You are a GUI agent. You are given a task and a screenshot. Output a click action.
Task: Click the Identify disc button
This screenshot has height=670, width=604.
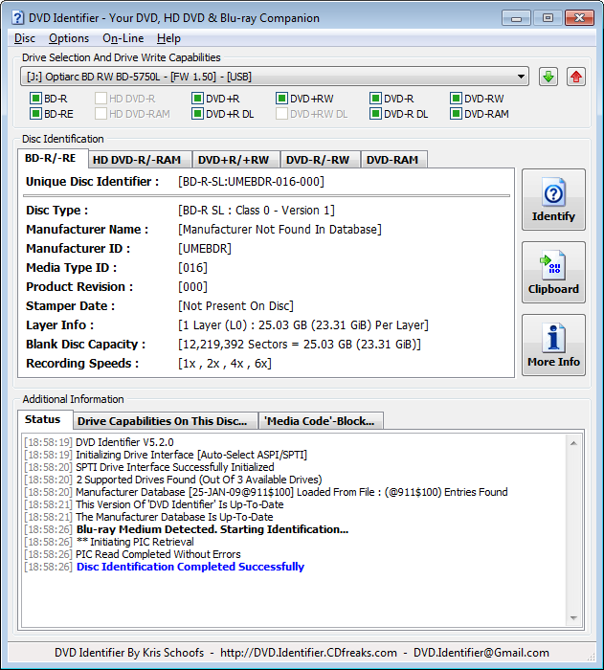(553, 199)
